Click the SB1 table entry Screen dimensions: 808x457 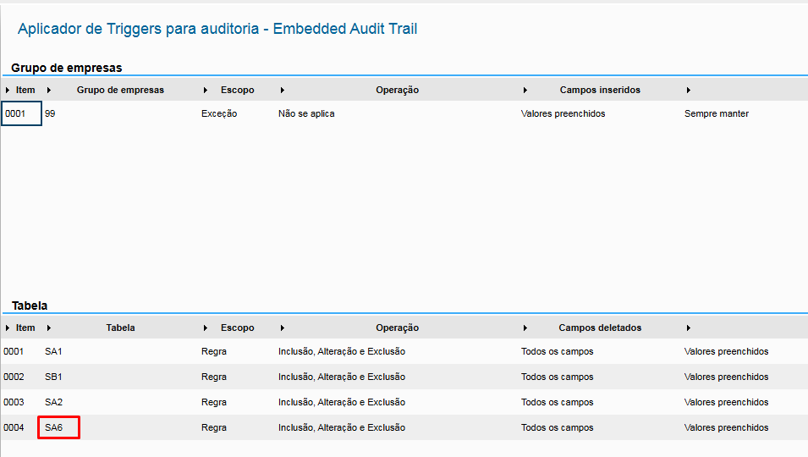coord(54,377)
